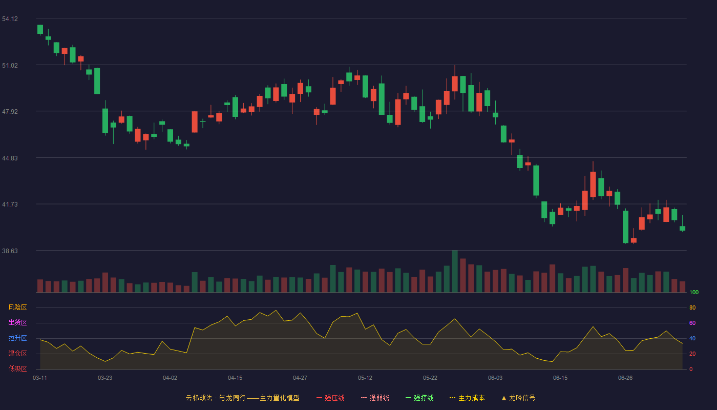The width and height of the screenshot is (717, 410).
Task: Click the last candlestick at chart's right end
Action: tap(682, 228)
